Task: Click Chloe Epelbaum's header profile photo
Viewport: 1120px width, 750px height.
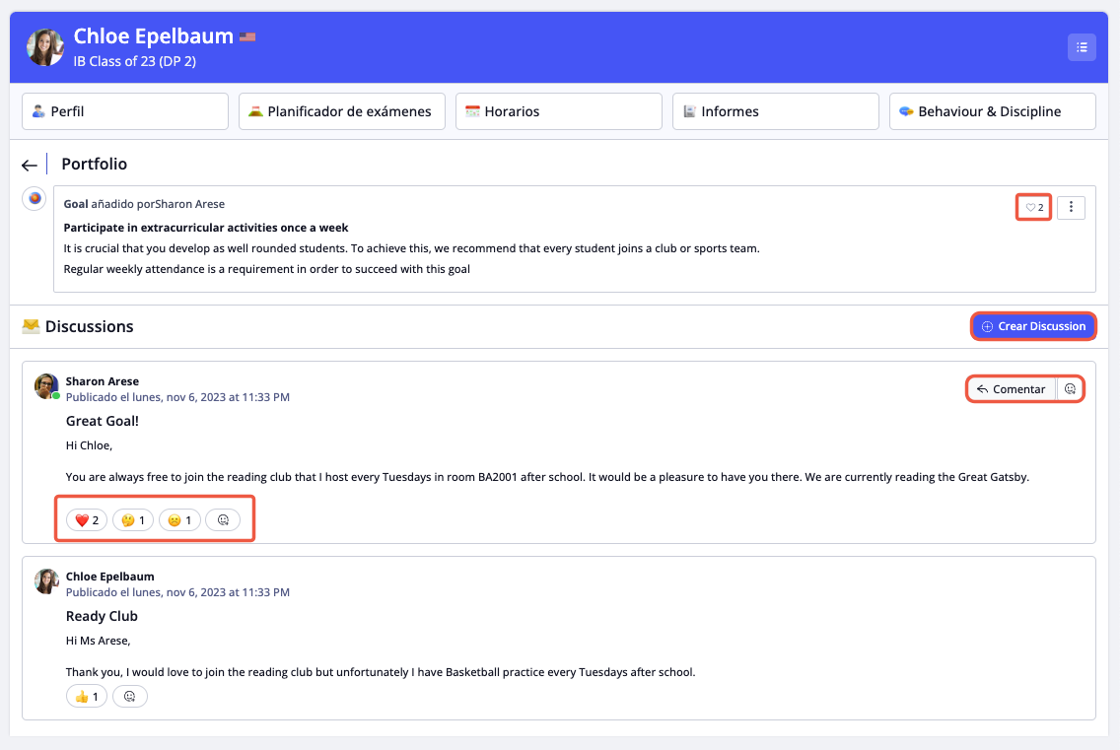Action: [x=45, y=47]
